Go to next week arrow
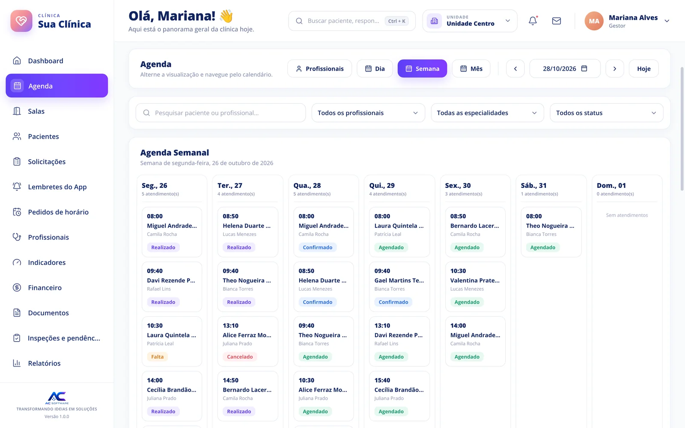 (x=615, y=68)
